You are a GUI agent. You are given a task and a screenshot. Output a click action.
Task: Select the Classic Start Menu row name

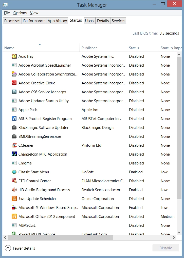(34, 172)
